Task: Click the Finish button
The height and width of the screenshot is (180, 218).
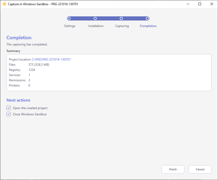Action: coord(173,169)
